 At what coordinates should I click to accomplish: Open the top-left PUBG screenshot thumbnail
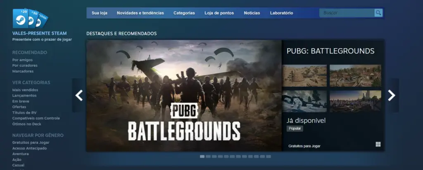point(305,75)
